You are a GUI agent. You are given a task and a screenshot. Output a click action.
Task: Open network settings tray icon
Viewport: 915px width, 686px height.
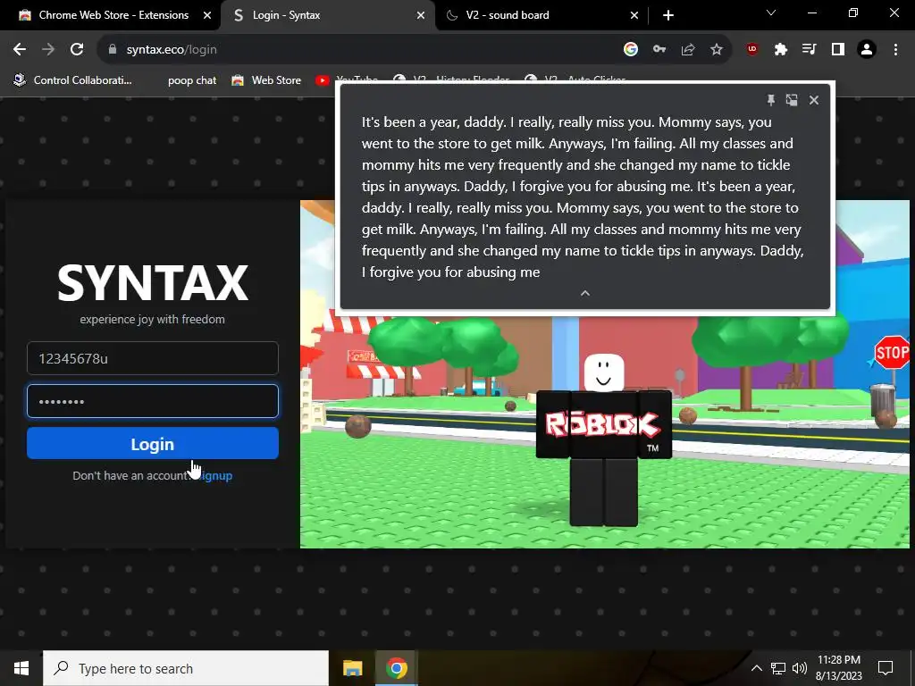778,668
